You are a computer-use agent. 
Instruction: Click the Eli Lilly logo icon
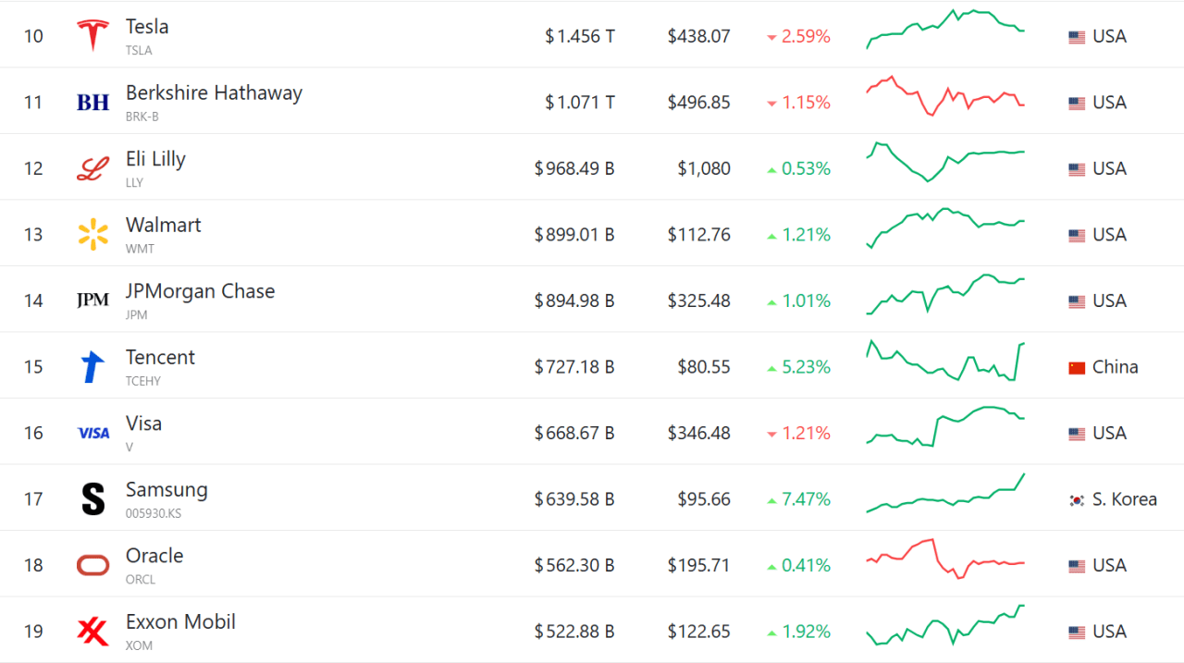tap(92, 168)
